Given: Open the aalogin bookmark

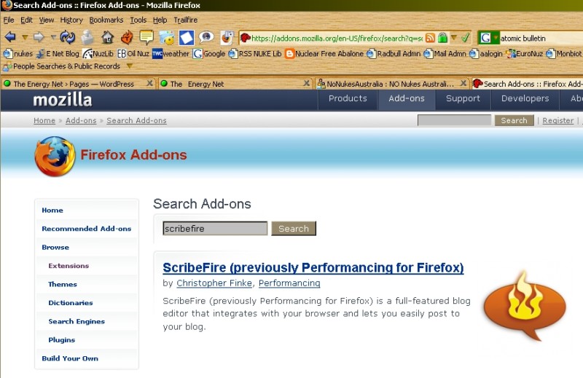Looking at the screenshot, I should 485,53.
